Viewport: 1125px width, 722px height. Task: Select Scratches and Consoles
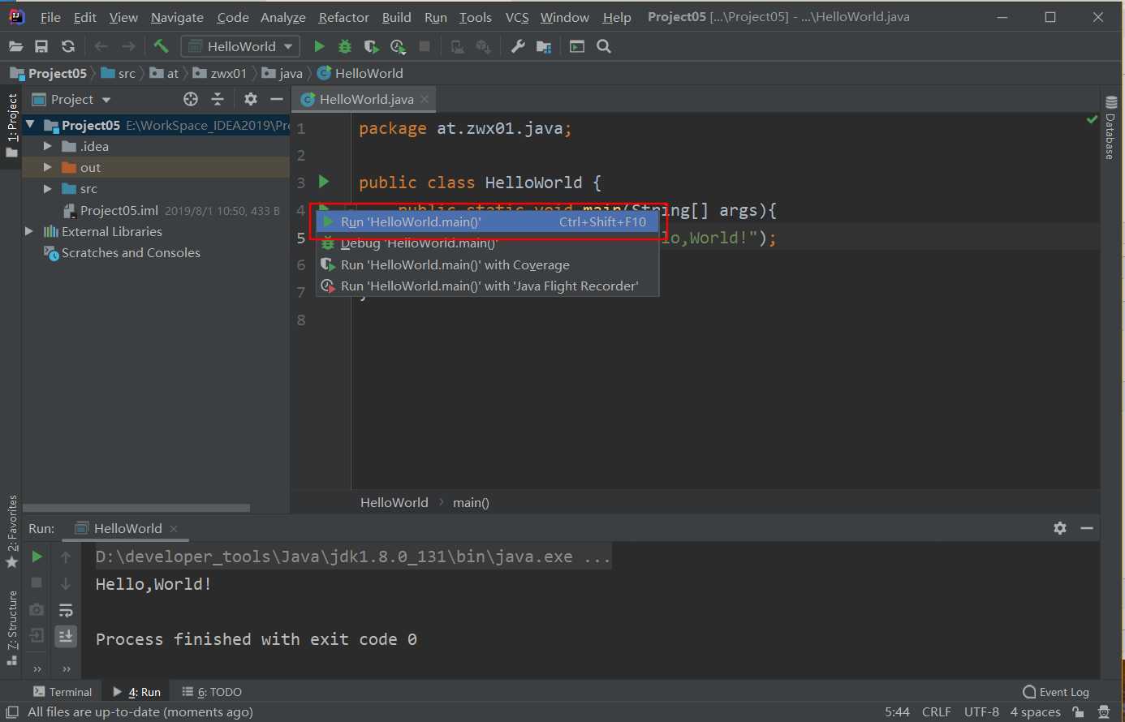click(x=130, y=252)
